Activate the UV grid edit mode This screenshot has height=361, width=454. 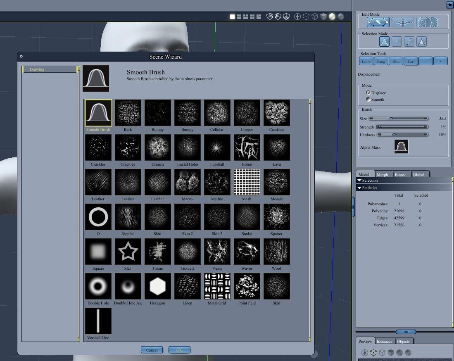[x=428, y=22]
